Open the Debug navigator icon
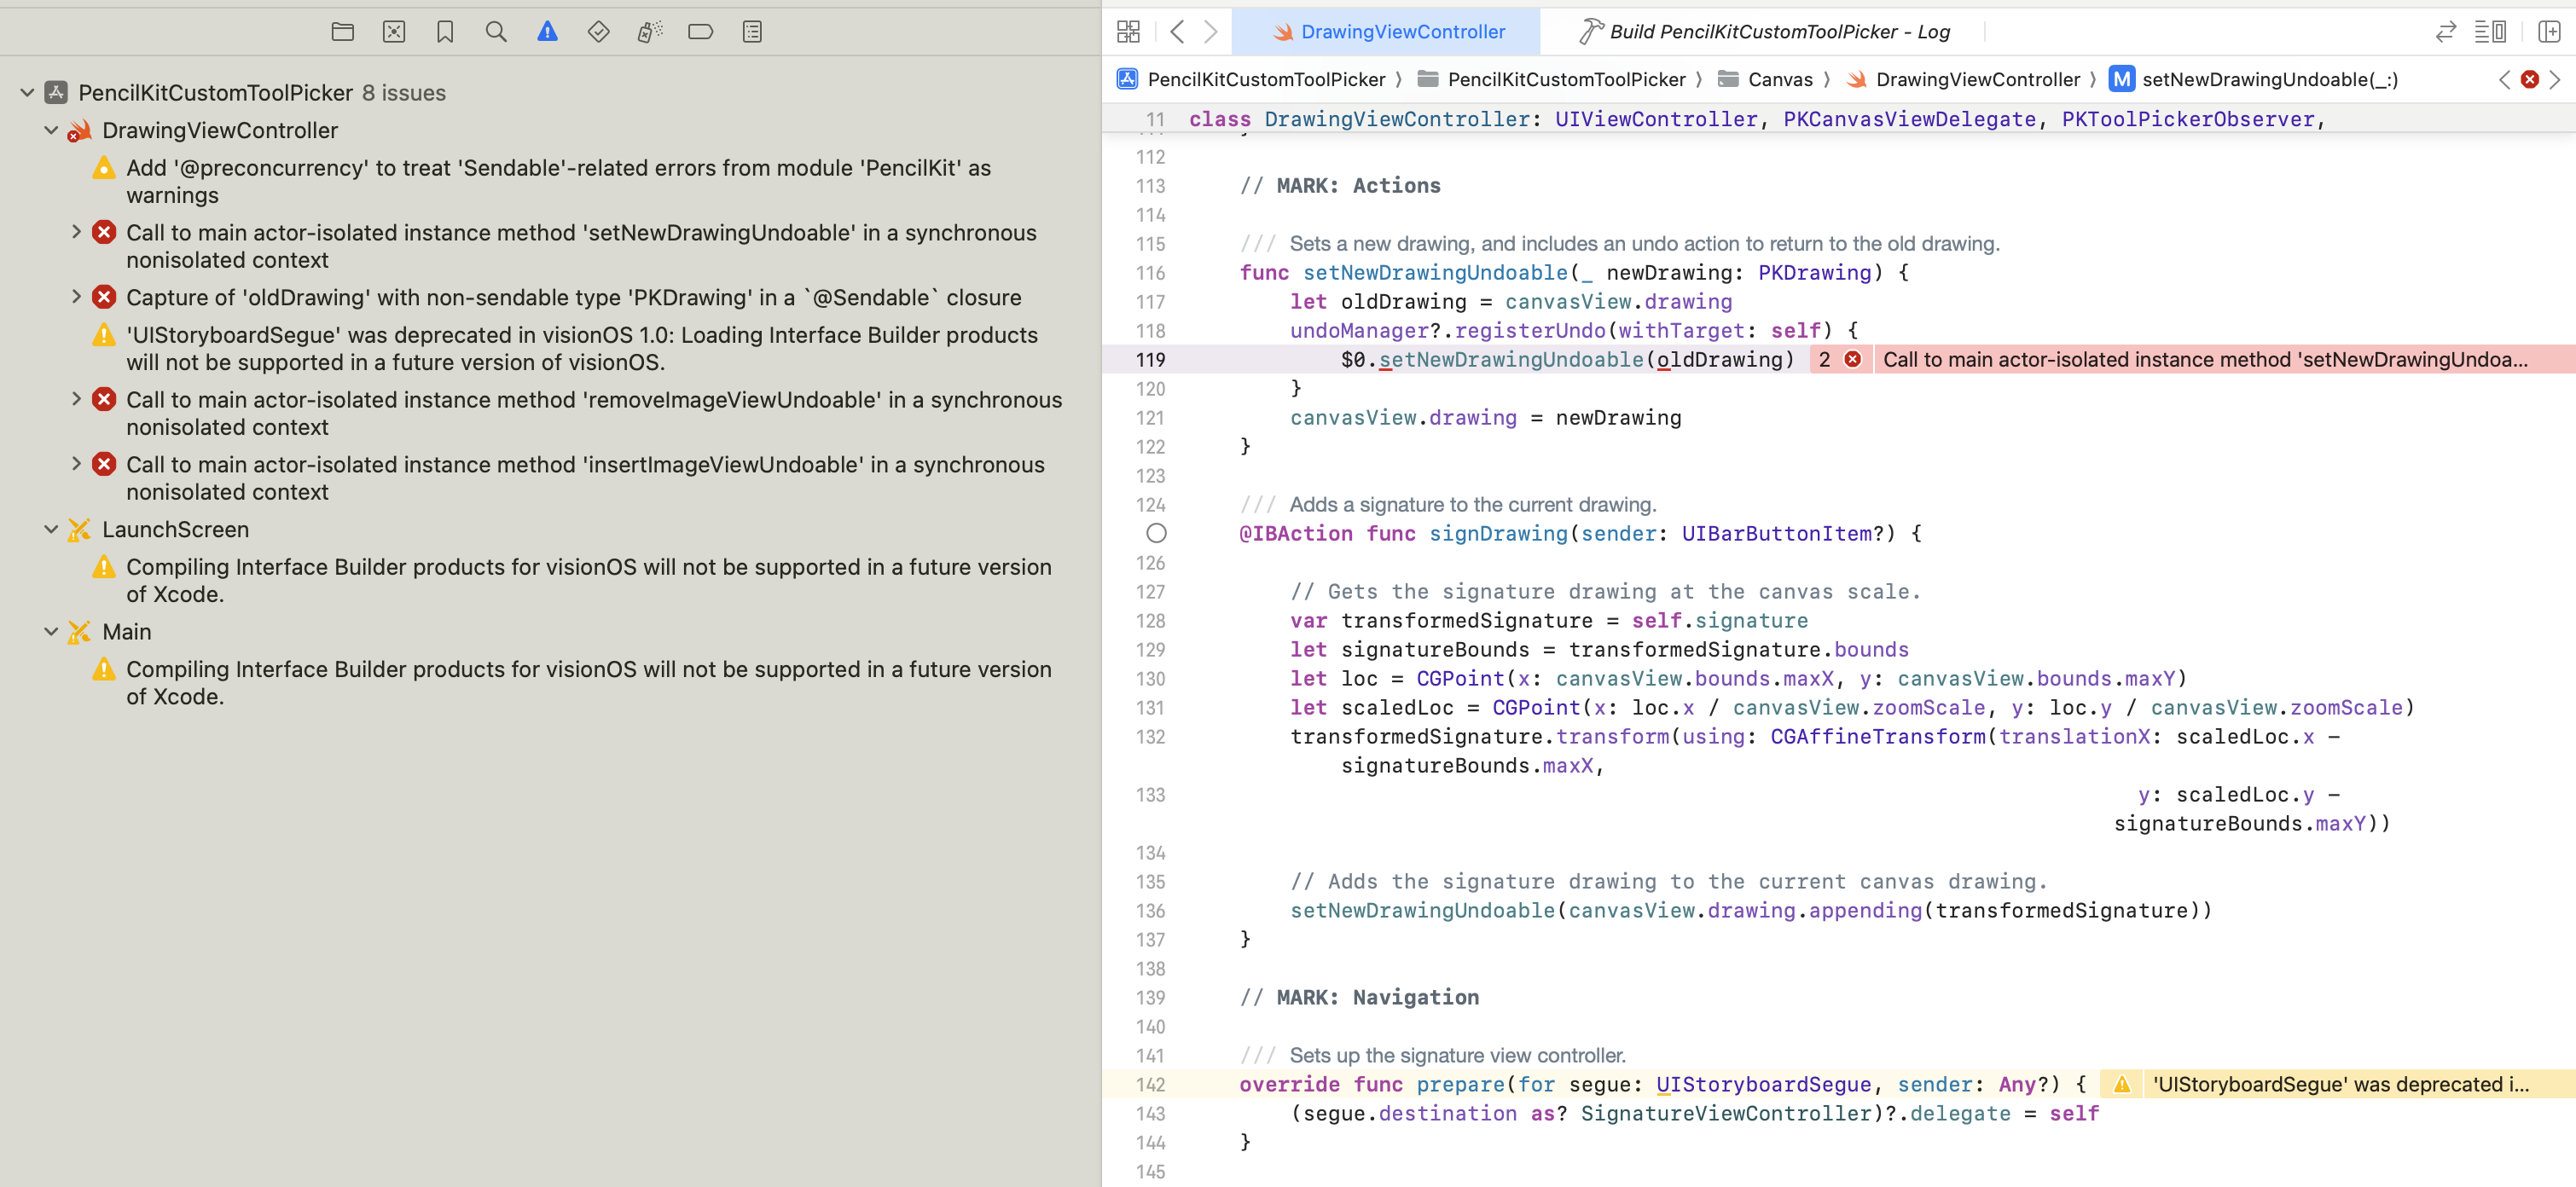 click(650, 32)
